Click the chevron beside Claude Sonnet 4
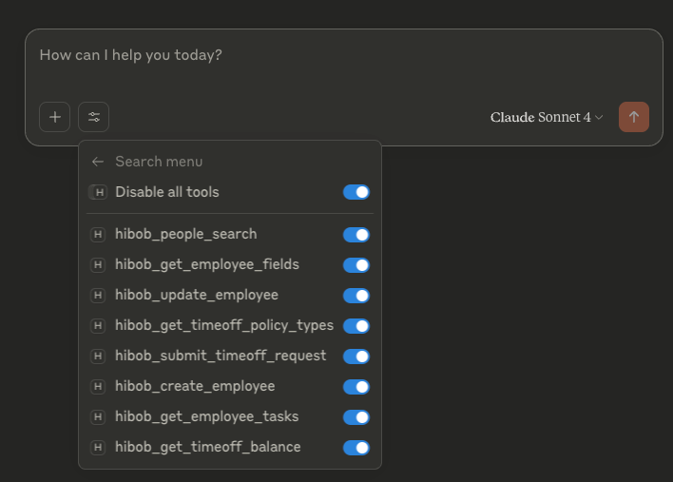This screenshot has width=673, height=482. 599,117
